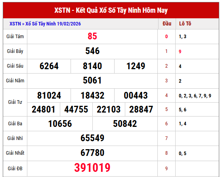Click the Đầu 8 cell
The width and height of the screenshot is (220, 177).
166,153
